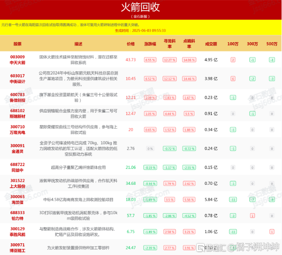Click the 500万 column header
The width and height of the screenshot is (282, 255).
[272, 44]
